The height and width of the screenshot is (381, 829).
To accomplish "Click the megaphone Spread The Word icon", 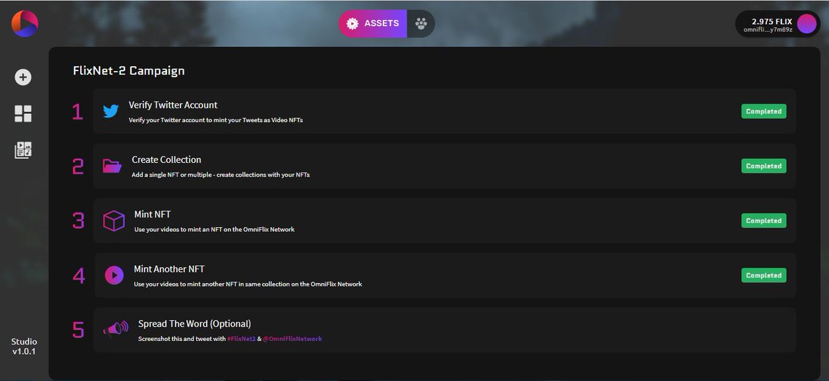I will (x=115, y=330).
